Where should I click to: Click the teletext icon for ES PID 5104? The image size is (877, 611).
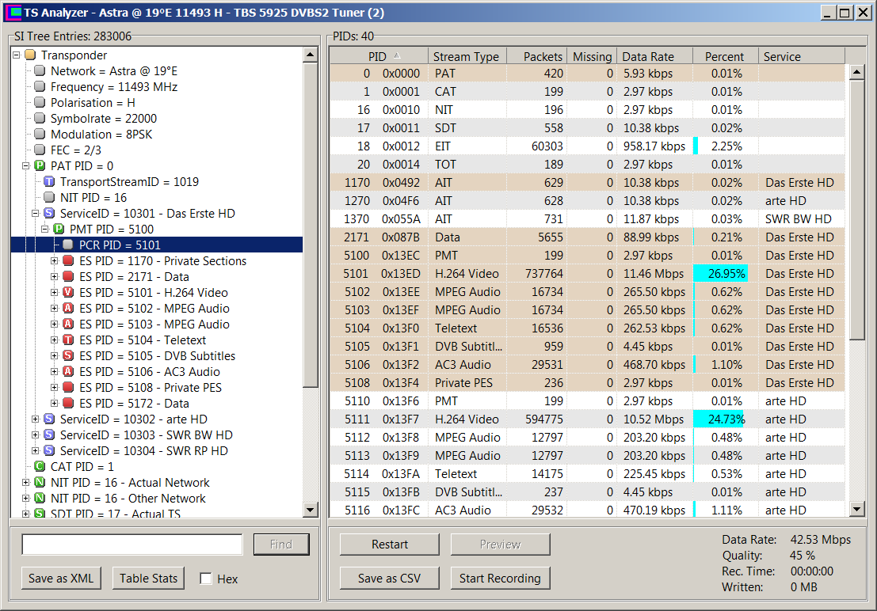point(67,340)
